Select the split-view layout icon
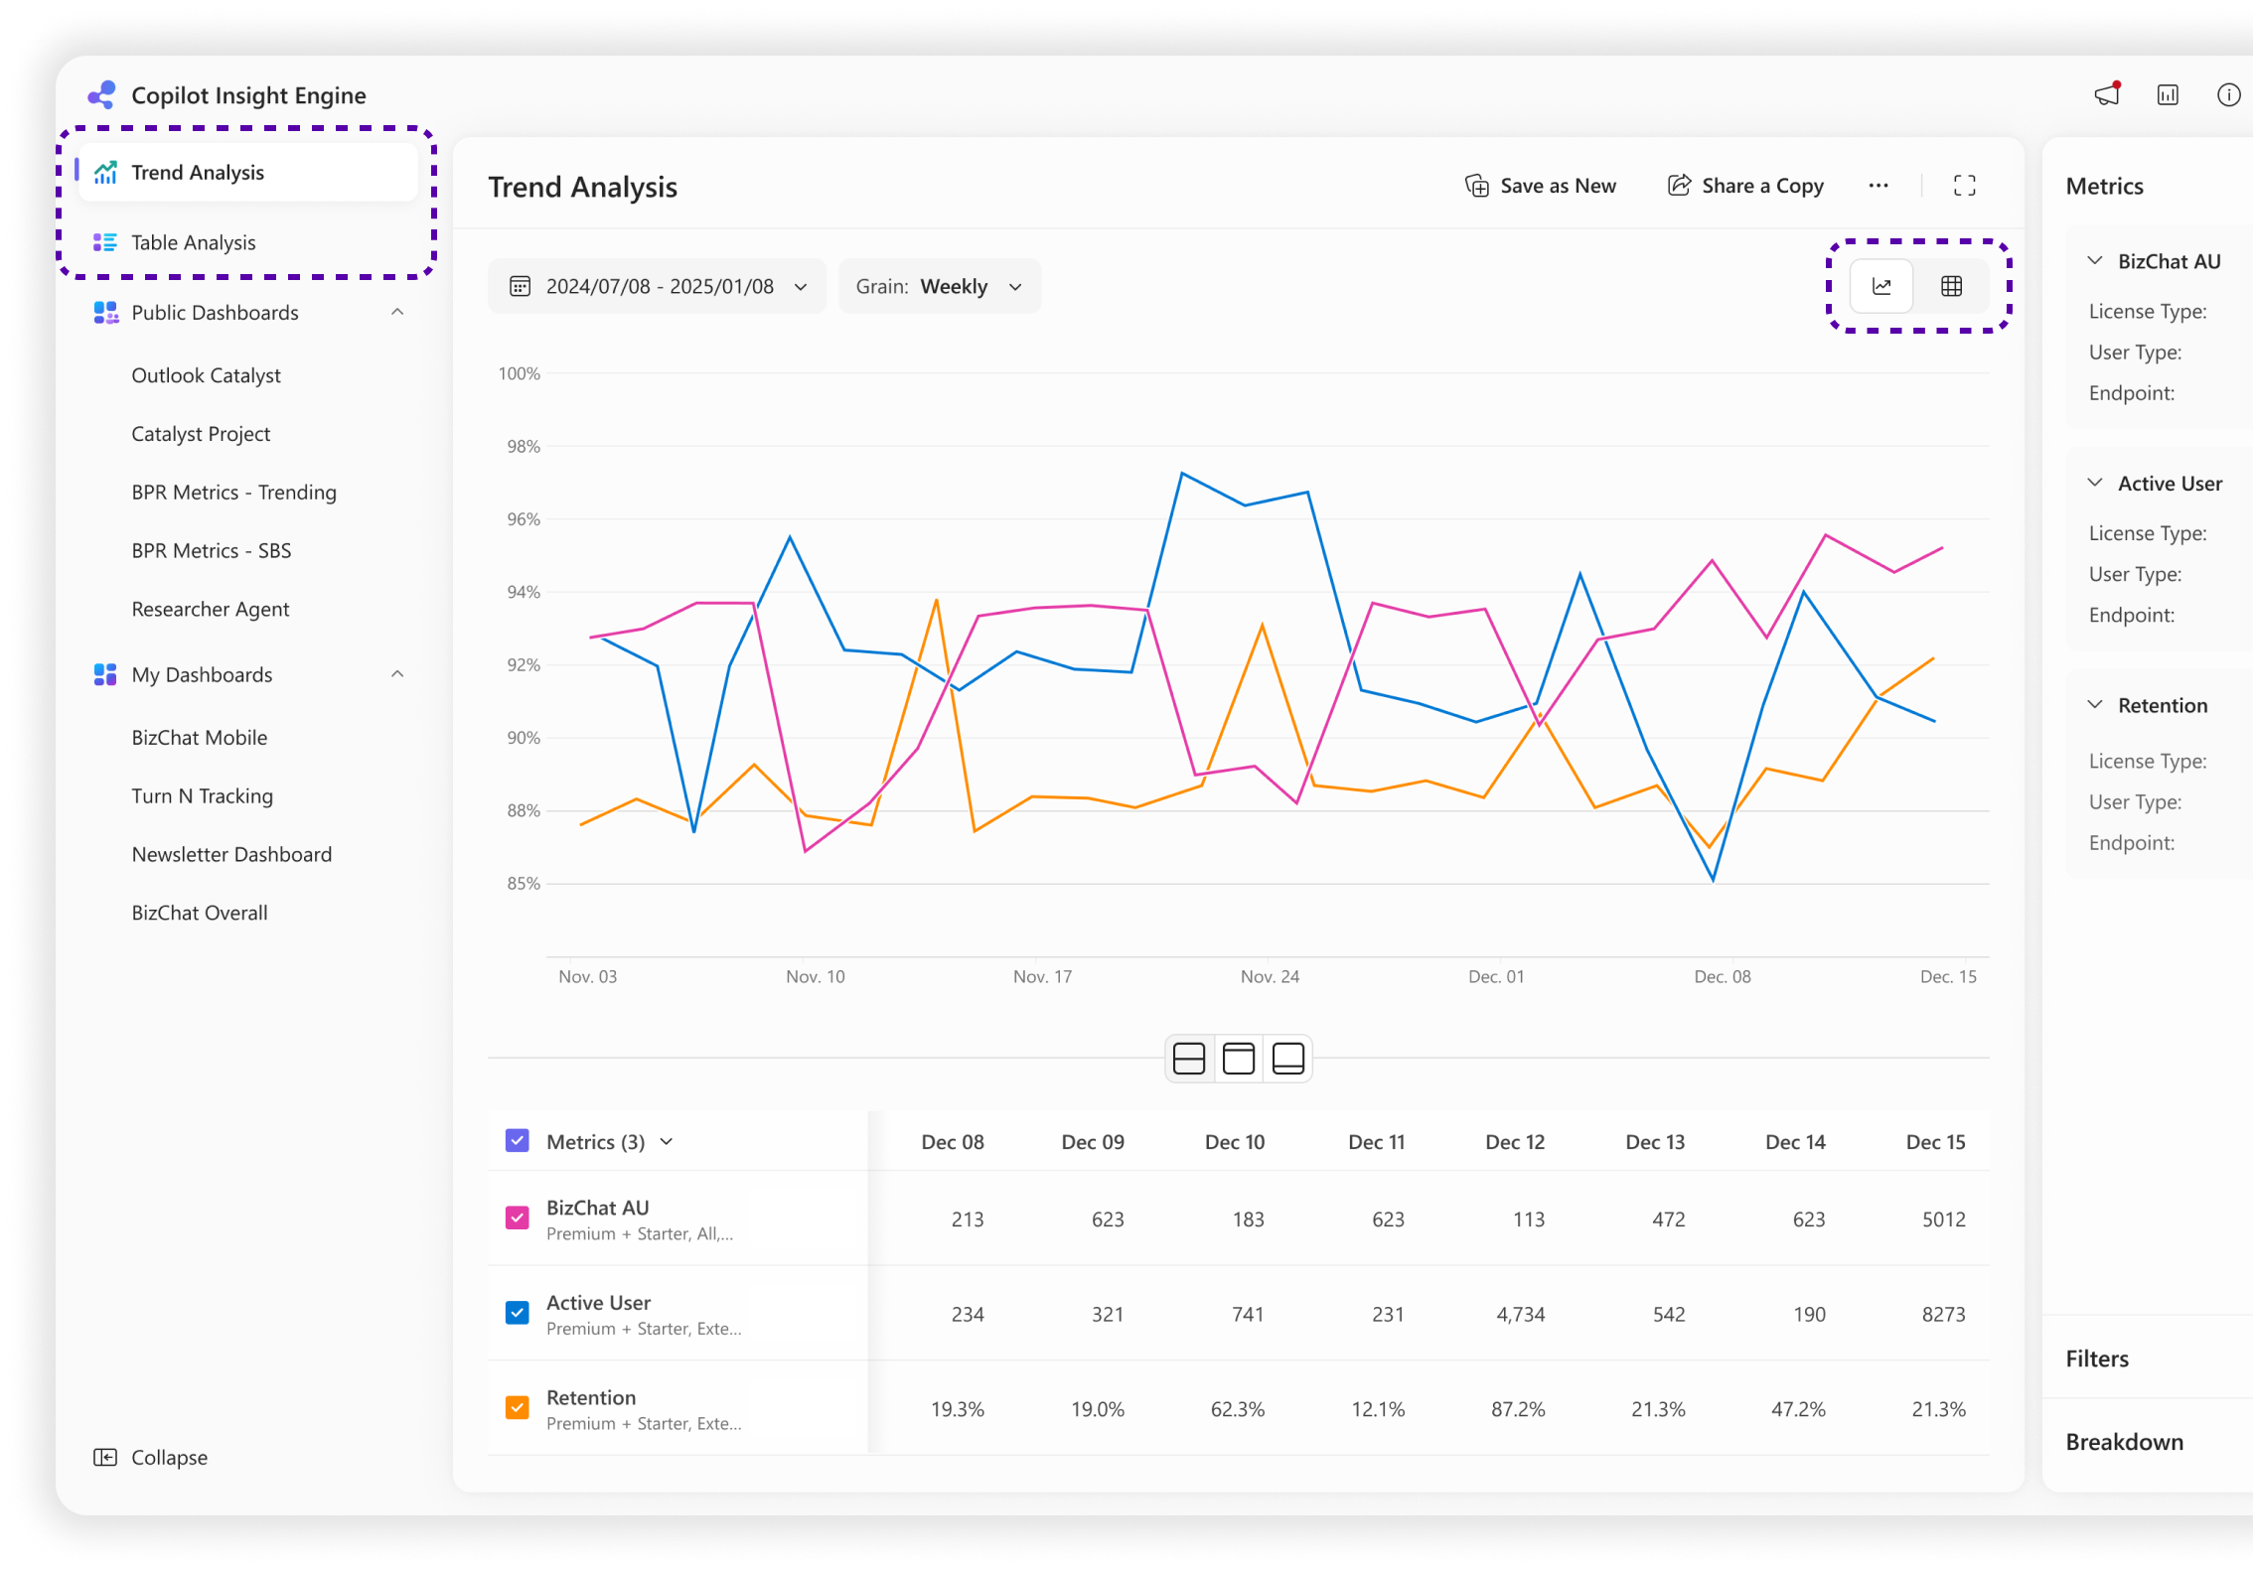 coord(1188,1059)
